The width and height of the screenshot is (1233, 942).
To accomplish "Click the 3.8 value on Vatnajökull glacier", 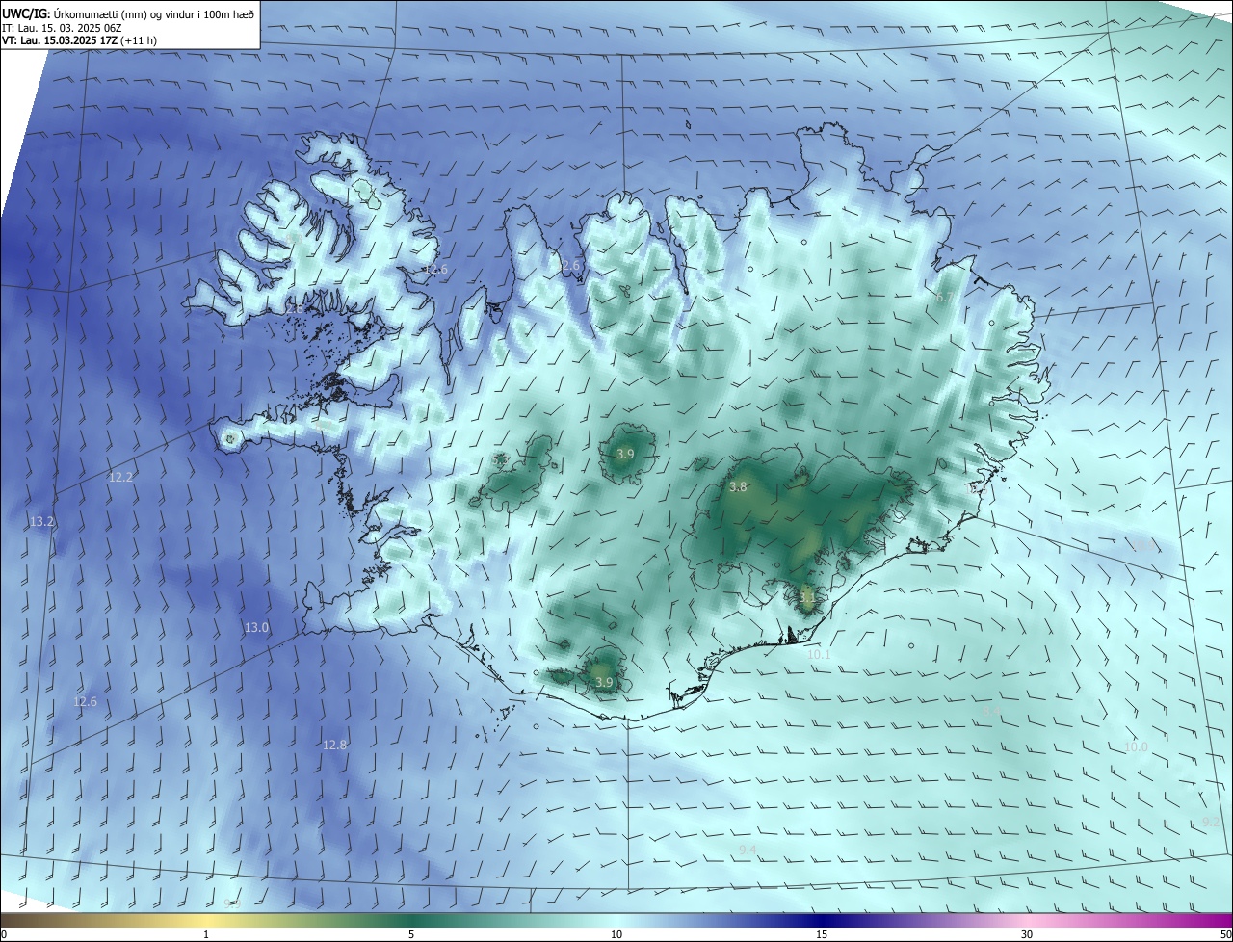I will click(738, 487).
